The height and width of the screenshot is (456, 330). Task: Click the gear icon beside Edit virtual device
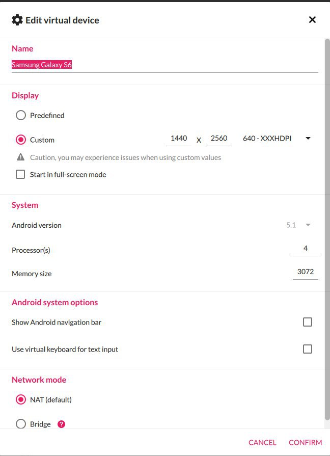17,20
